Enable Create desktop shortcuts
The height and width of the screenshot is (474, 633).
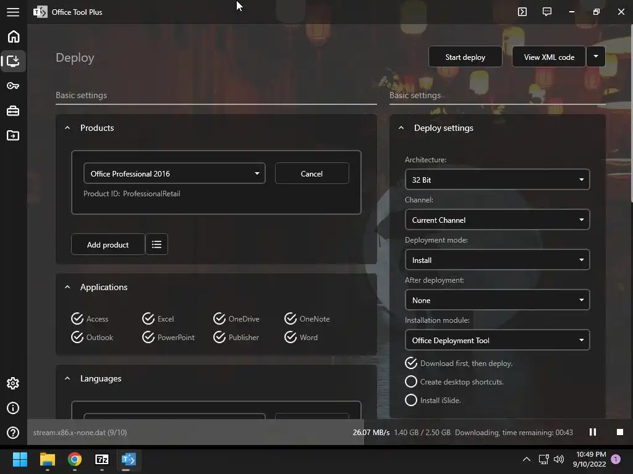[454, 381]
